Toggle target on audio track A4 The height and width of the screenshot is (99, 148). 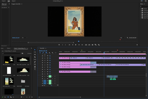click(45, 83)
